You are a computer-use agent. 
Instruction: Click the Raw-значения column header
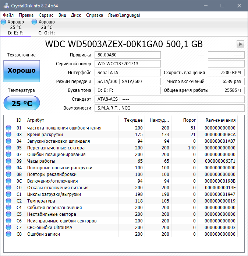pyautogui.click(x=220, y=120)
